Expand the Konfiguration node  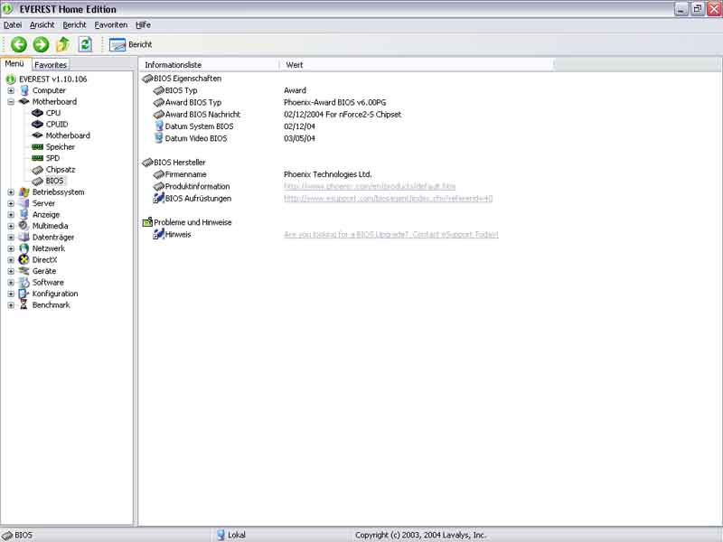click(x=11, y=294)
